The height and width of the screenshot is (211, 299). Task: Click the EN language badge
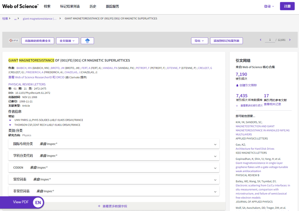click(38, 203)
